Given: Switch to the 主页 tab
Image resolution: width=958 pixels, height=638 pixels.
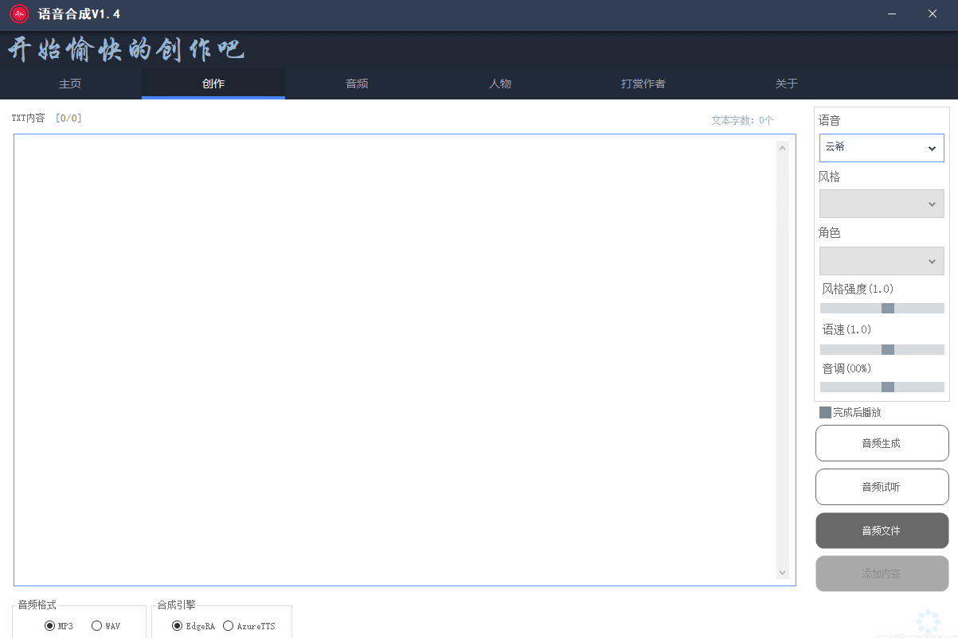Looking at the screenshot, I should [x=69, y=83].
